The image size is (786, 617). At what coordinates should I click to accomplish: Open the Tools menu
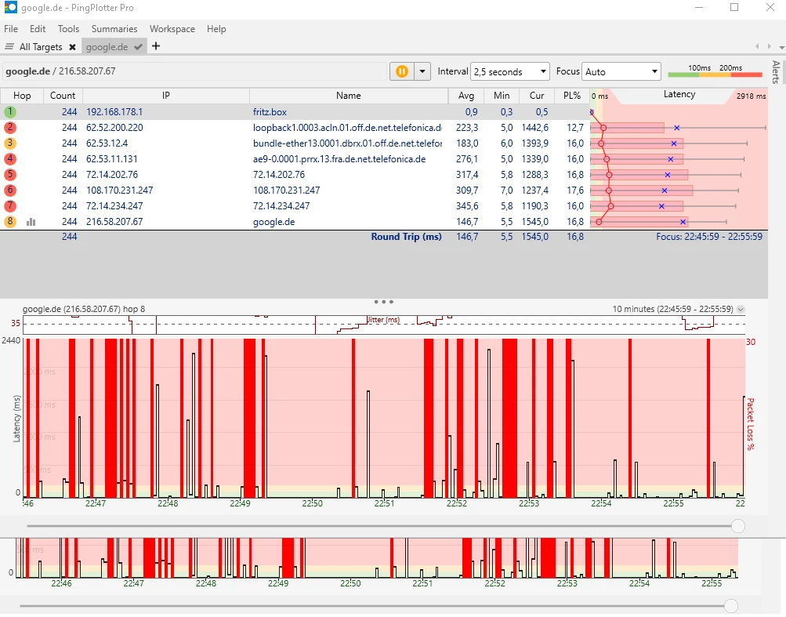click(68, 28)
